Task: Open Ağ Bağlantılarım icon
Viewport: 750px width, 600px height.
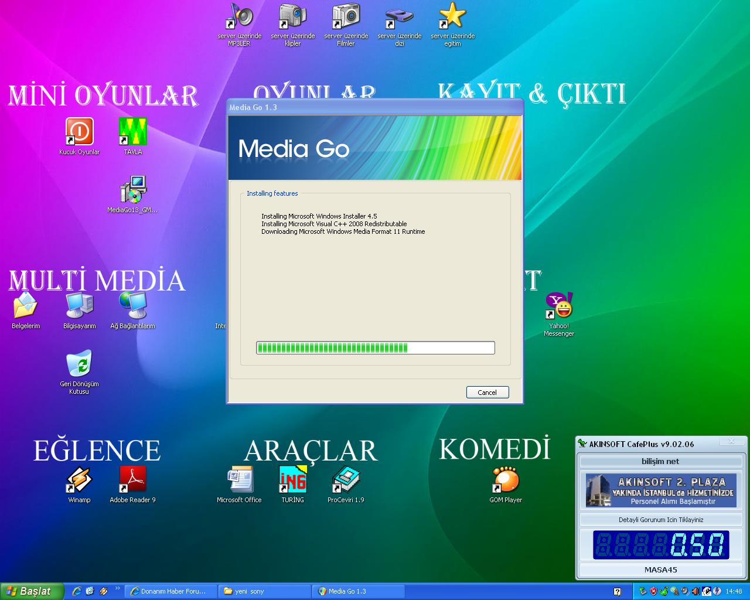Action: click(133, 311)
